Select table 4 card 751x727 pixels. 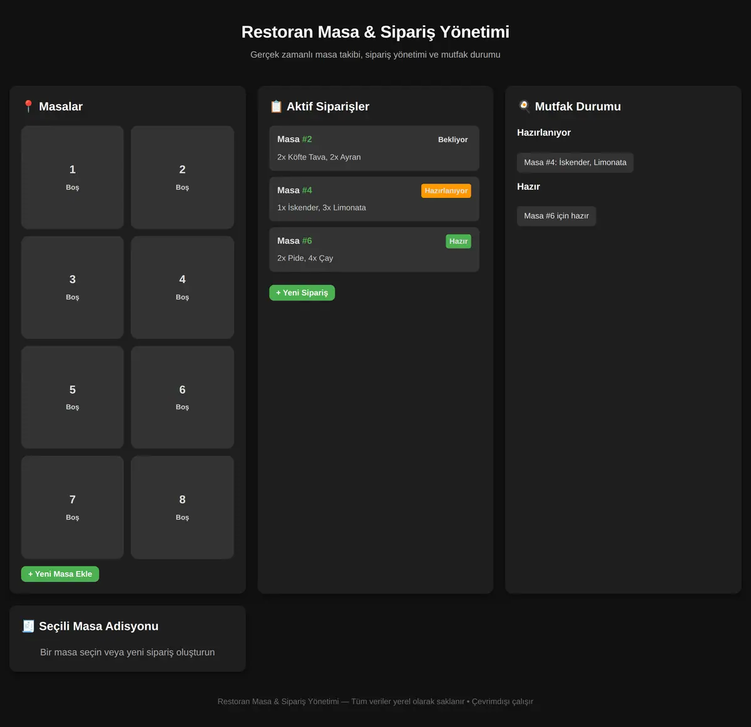coord(182,287)
